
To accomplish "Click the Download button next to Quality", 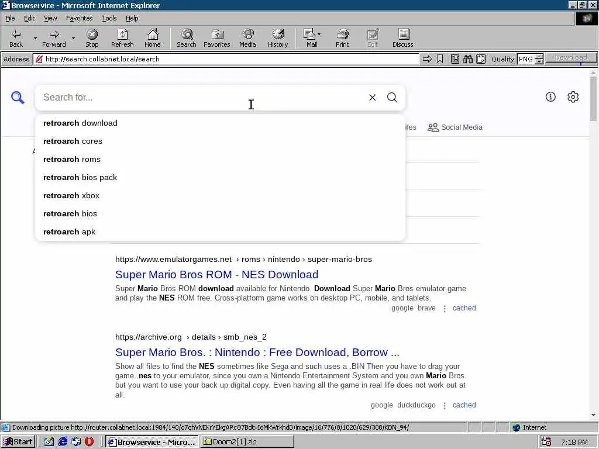I will pos(571,58).
